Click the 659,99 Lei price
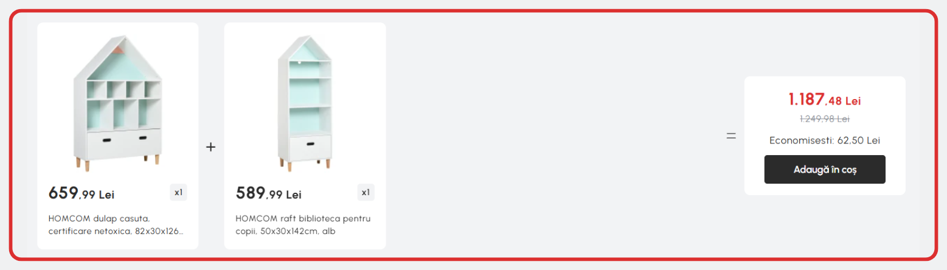947x270 pixels. tap(82, 193)
